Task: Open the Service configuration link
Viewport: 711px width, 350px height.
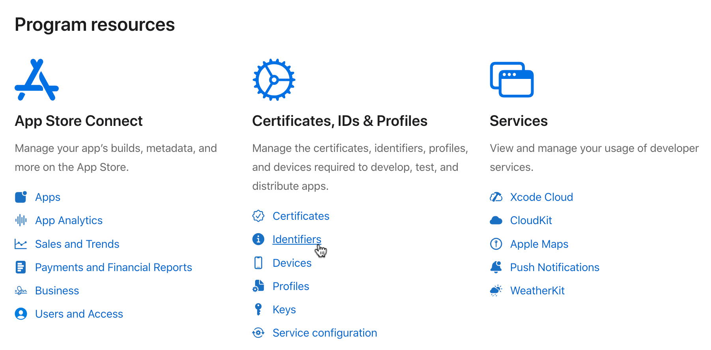Action: [325, 333]
